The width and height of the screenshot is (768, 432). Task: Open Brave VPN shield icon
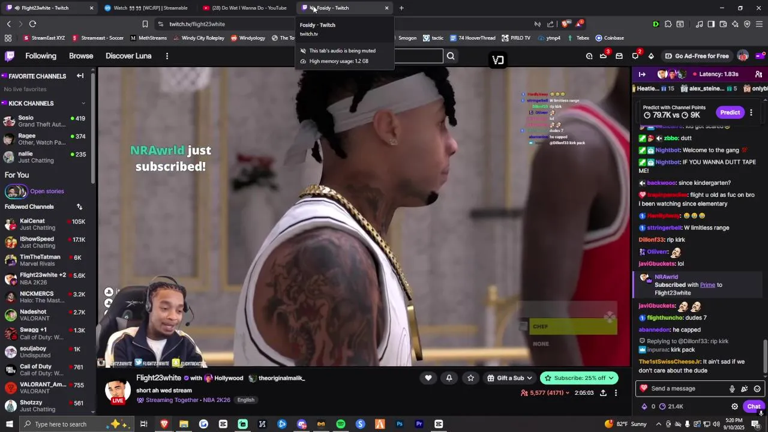[x=747, y=24]
